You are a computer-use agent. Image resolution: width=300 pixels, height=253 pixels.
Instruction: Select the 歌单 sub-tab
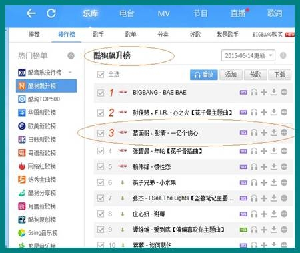(x=131, y=35)
